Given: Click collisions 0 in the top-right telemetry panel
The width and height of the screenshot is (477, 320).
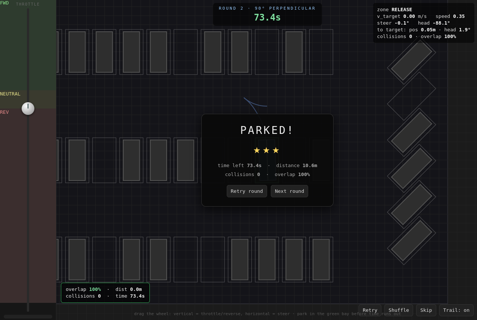Looking at the screenshot, I should click(x=394, y=36).
